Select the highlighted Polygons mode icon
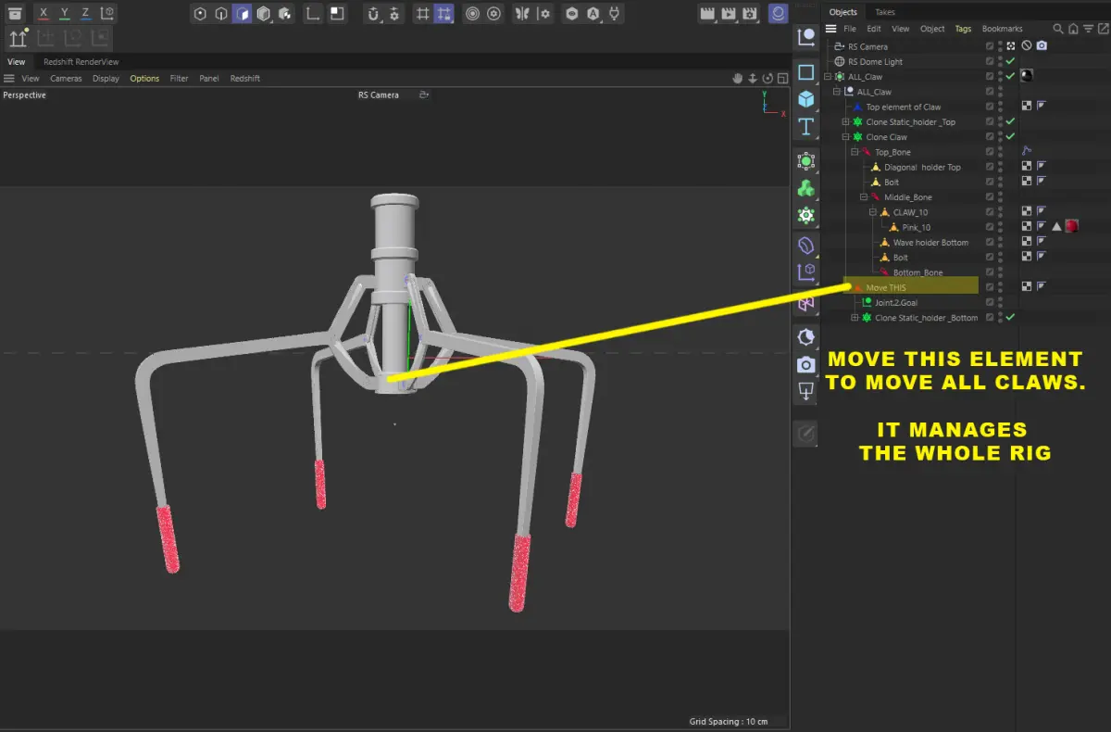 point(242,14)
